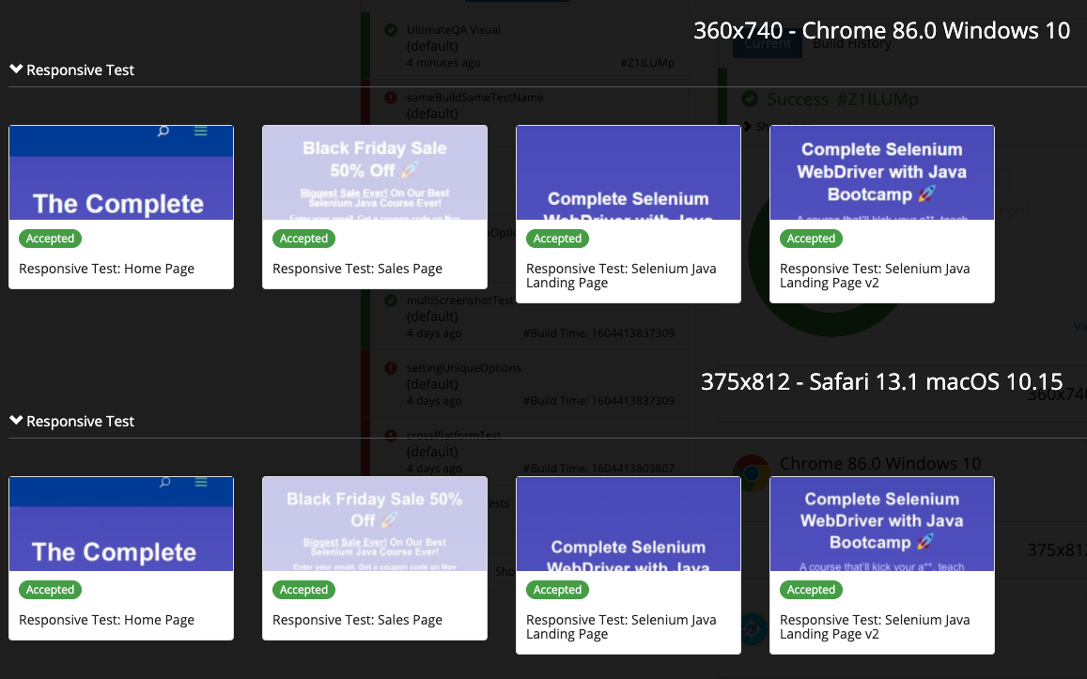The height and width of the screenshot is (679, 1087).
Task: Collapse the Responsive Test section for Chrome 86.0
Action: 17,69
